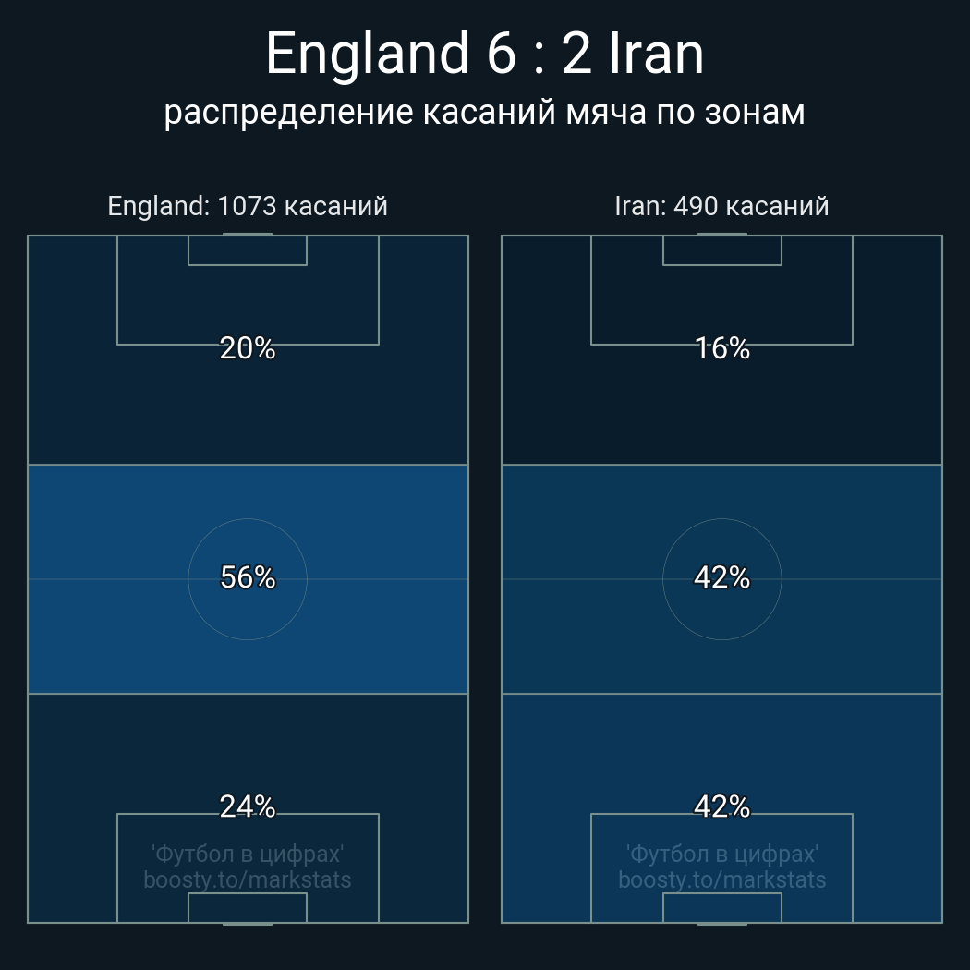This screenshot has height=970, width=970.
Task: Select the bottom six-yard box on England pitch
Action: click(x=248, y=907)
